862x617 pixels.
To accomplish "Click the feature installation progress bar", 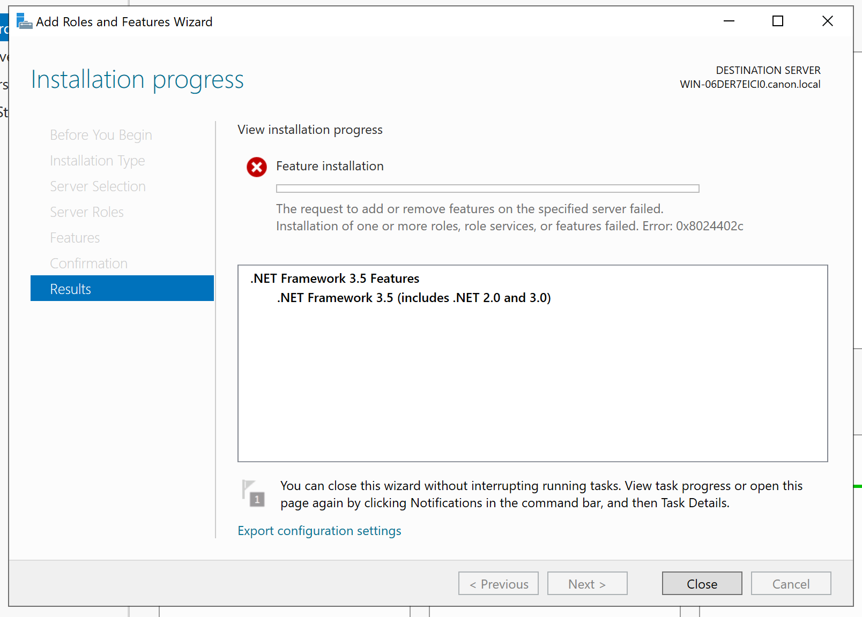I will click(488, 189).
